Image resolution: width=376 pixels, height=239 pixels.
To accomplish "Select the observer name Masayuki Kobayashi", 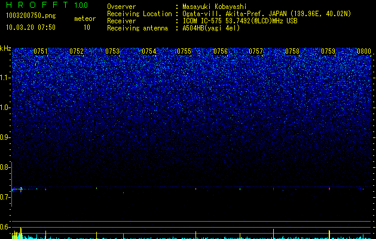I will (215, 7).
